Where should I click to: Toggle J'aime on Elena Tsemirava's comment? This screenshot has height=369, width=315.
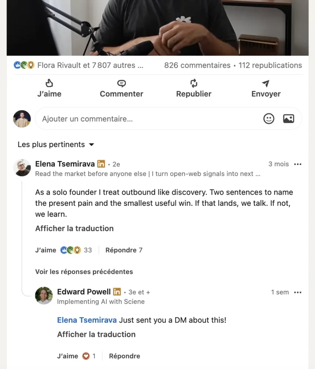tap(45, 250)
